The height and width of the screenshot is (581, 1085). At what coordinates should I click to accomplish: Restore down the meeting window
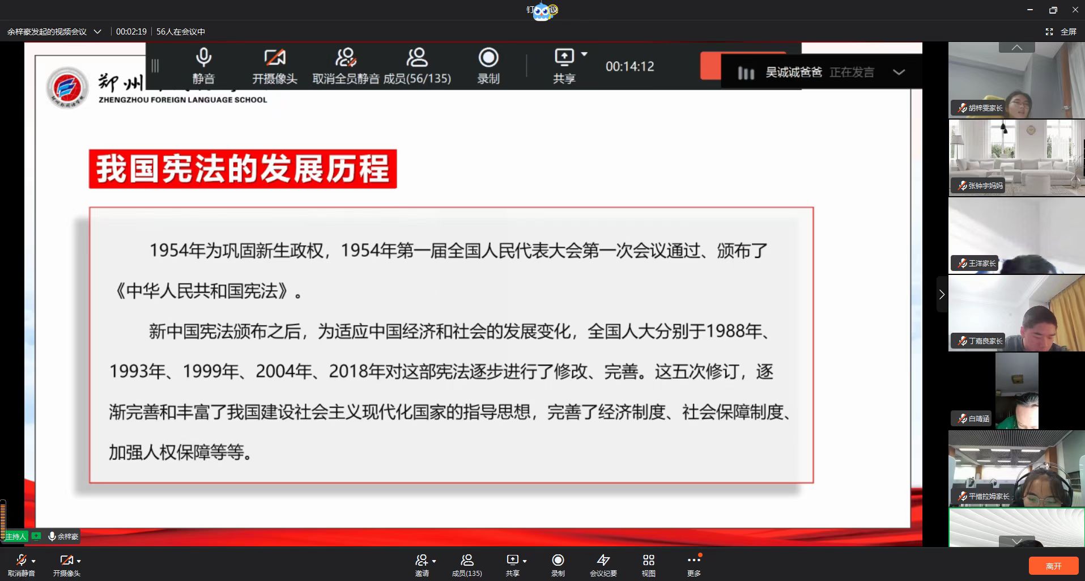click(x=1053, y=10)
